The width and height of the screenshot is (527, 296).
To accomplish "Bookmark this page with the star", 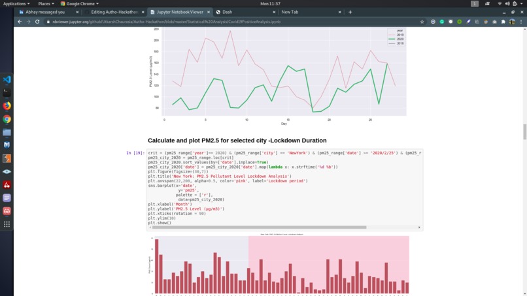I will 422,22.
